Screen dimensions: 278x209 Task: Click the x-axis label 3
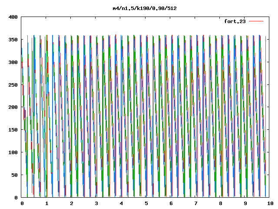pyautogui.click(x=96, y=203)
